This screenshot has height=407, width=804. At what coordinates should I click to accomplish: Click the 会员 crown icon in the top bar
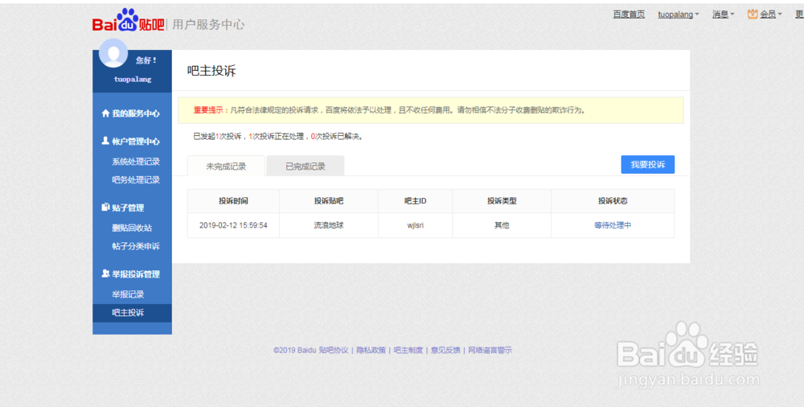click(x=753, y=14)
